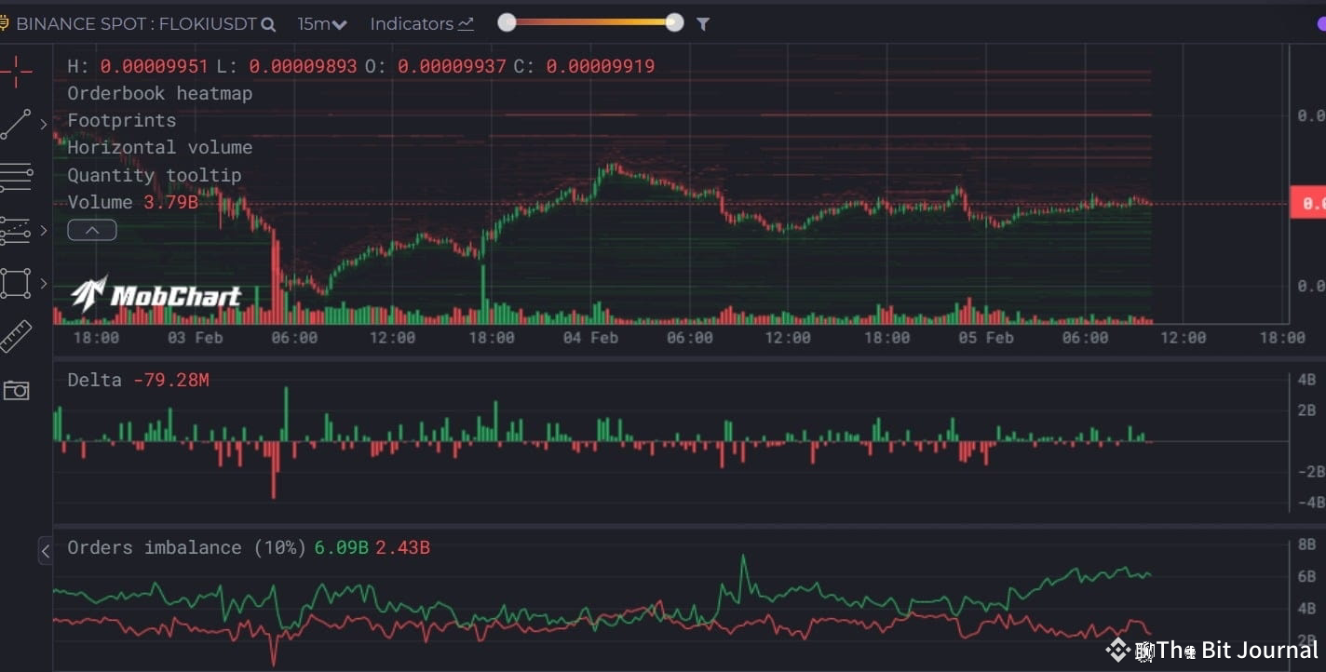Toggle the Footprints display

121,120
